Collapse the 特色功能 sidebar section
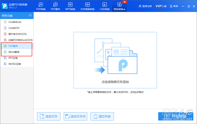197x124 pixels. 30,15
